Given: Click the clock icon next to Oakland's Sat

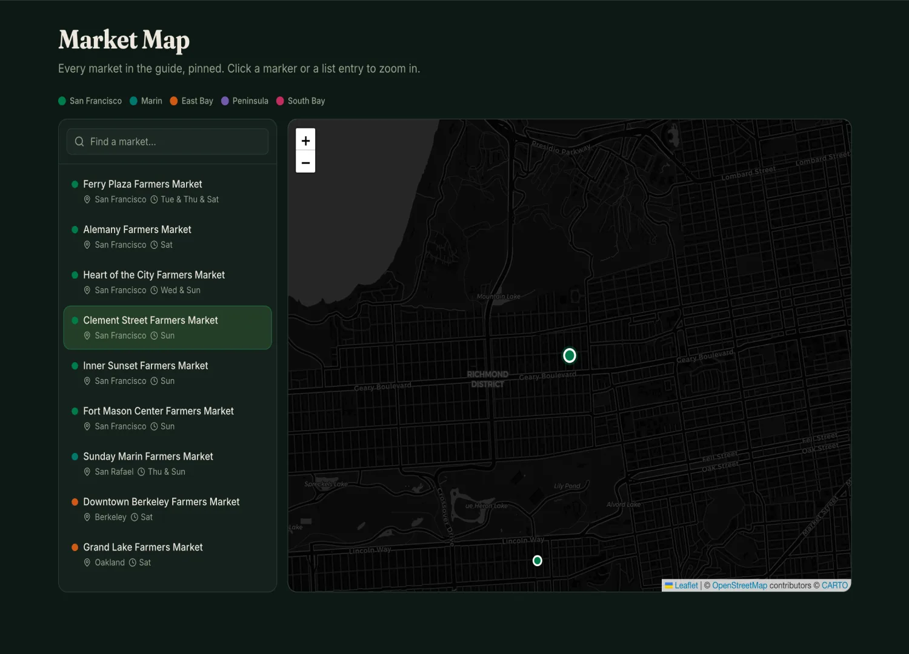Looking at the screenshot, I should (133, 563).
